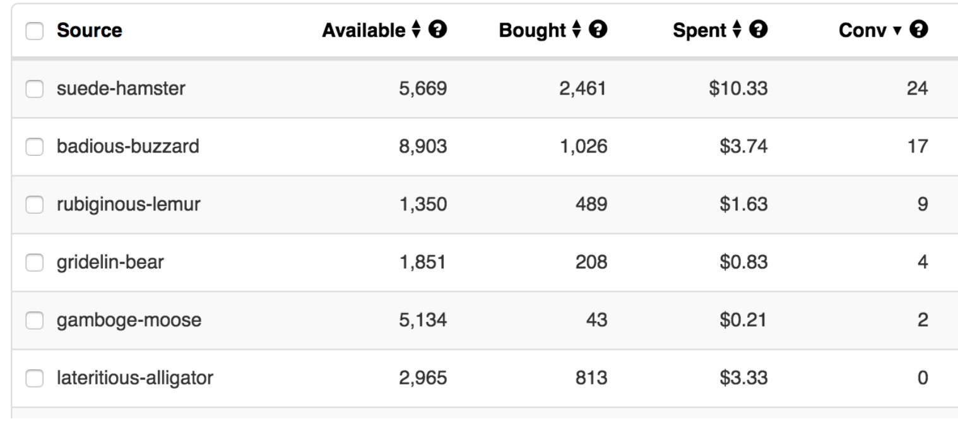Viewport: 958px width, 431px height.
Task: Tick the rubiginous-lemur checkbox
Action: (x=33, y=205)
